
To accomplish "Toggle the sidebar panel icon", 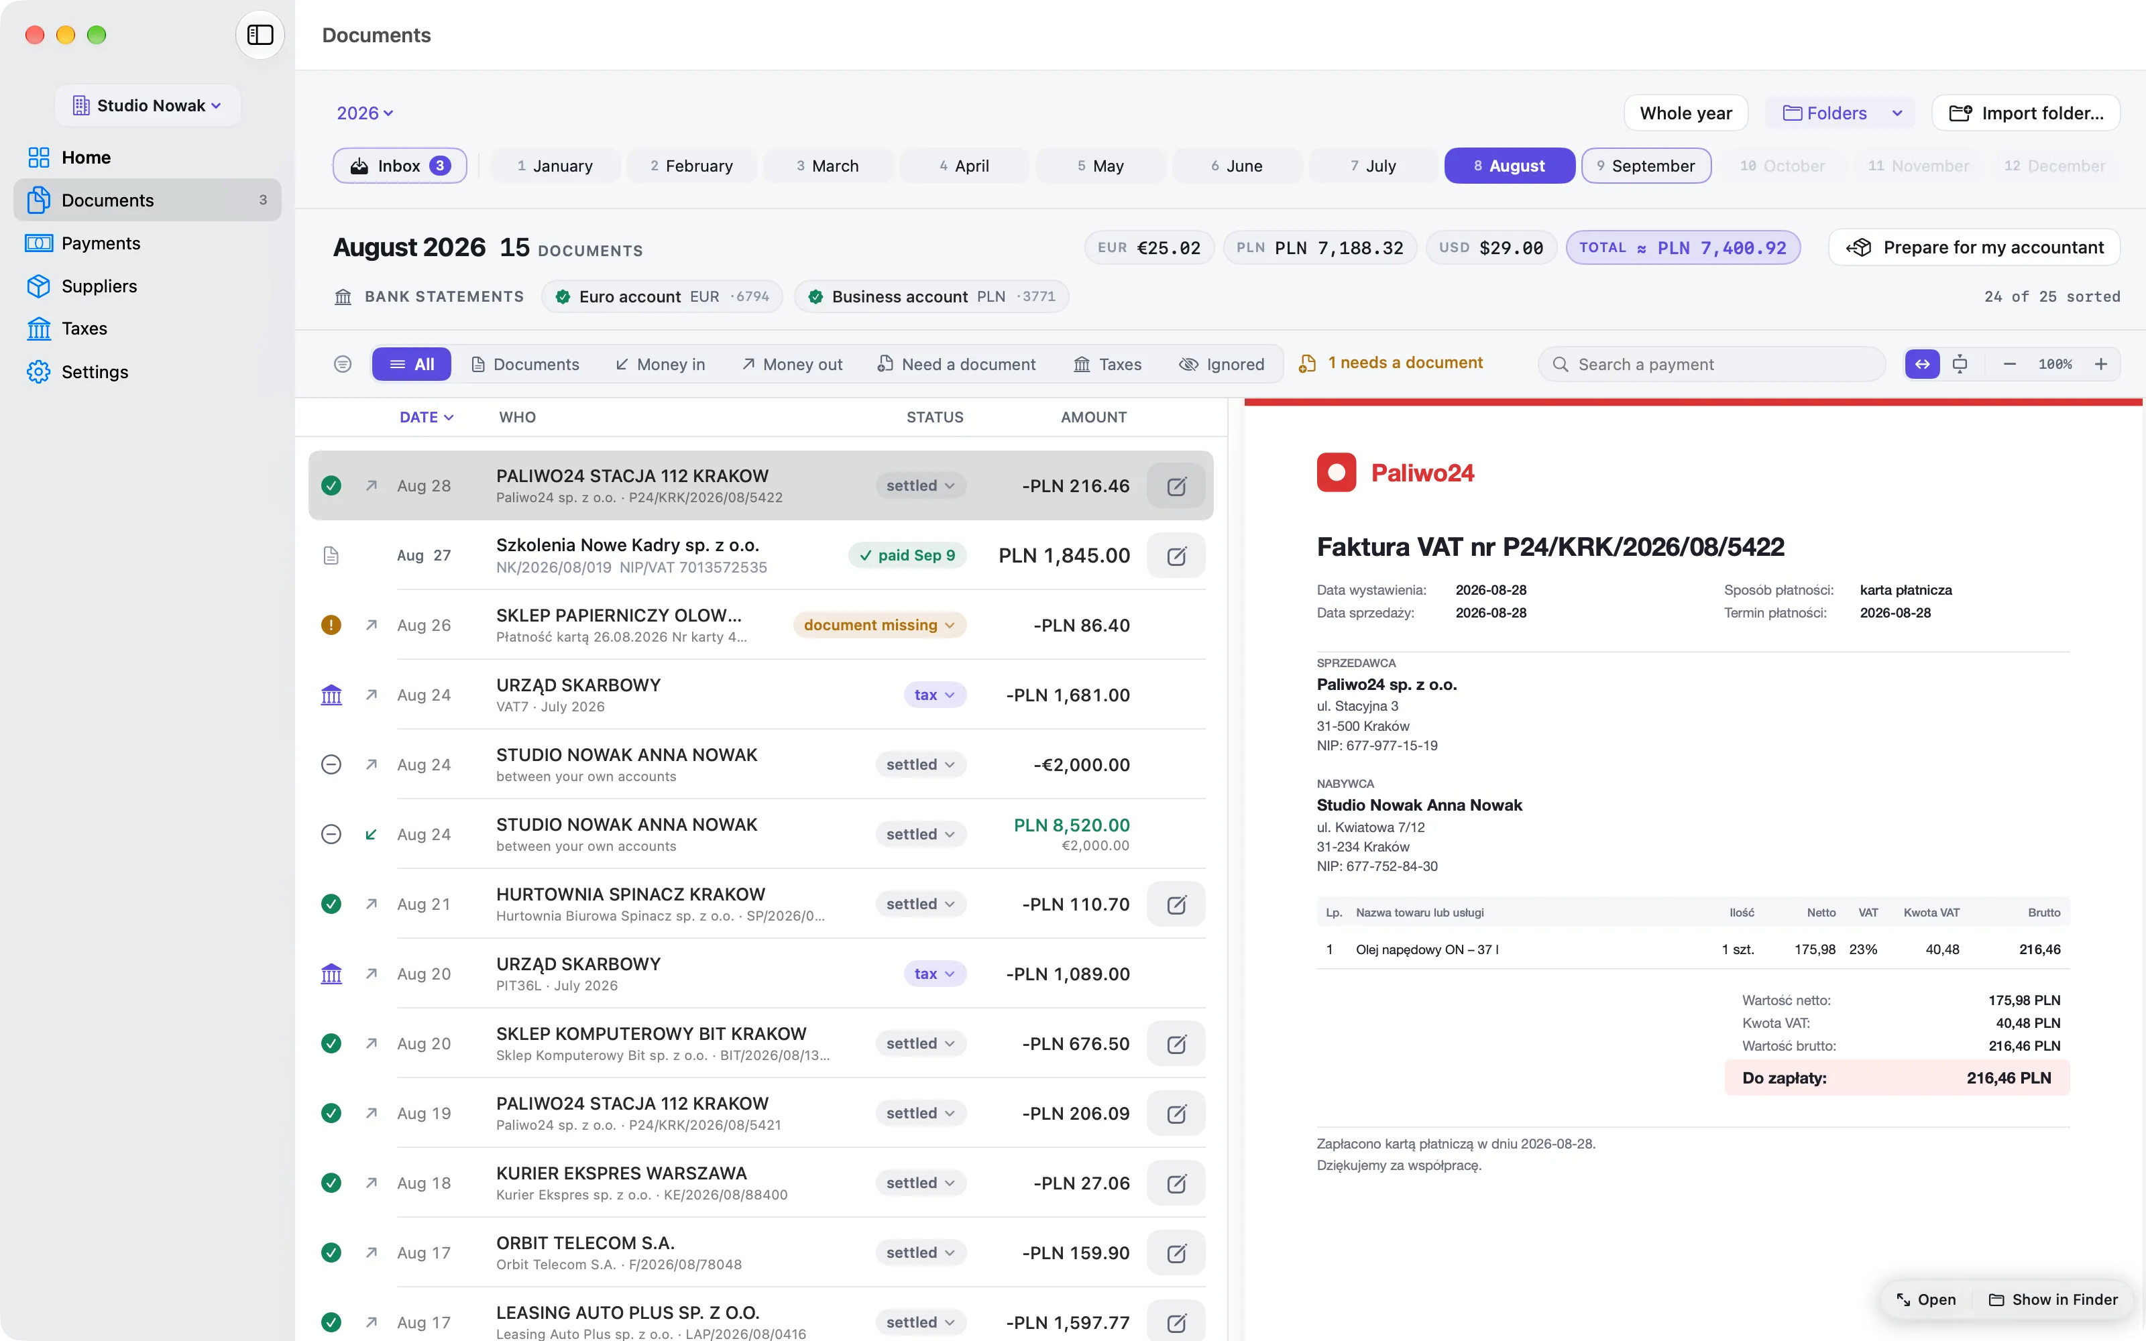I will click(260, 35).
